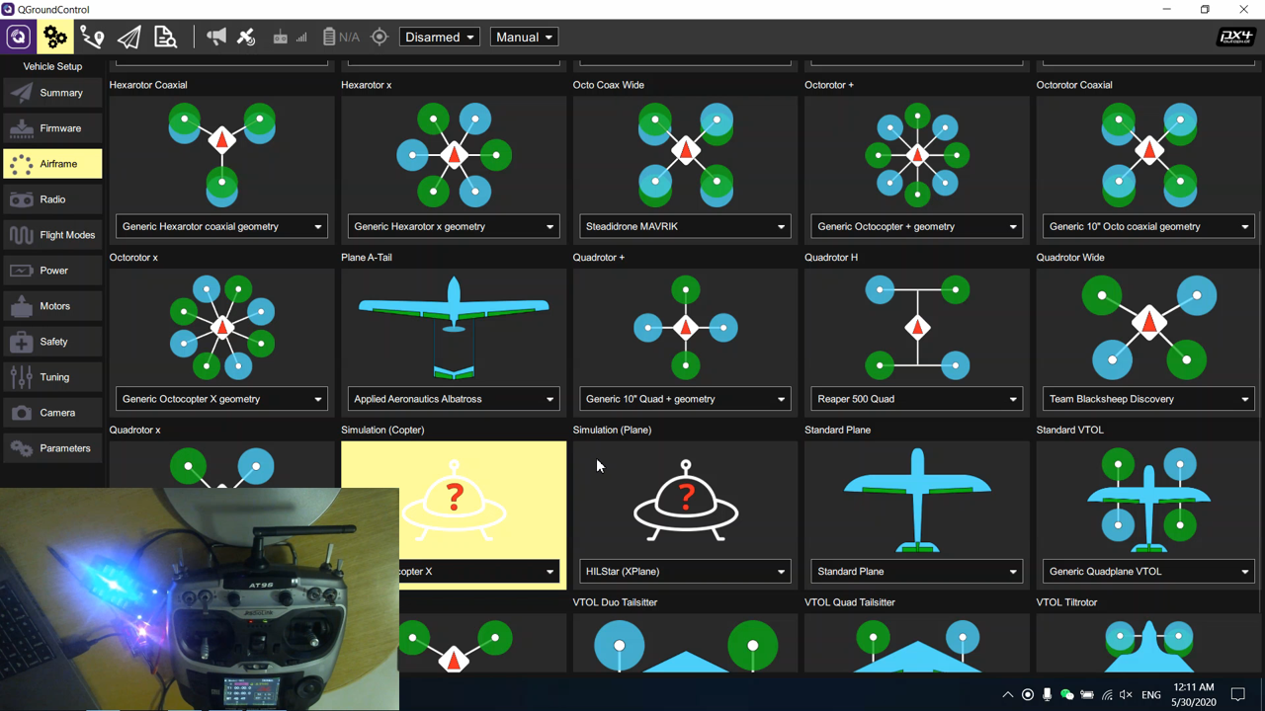This screenshot has width=1265, height=711.
Task: Click the PX4 autopilot logo
Action: click(1235, 38)
